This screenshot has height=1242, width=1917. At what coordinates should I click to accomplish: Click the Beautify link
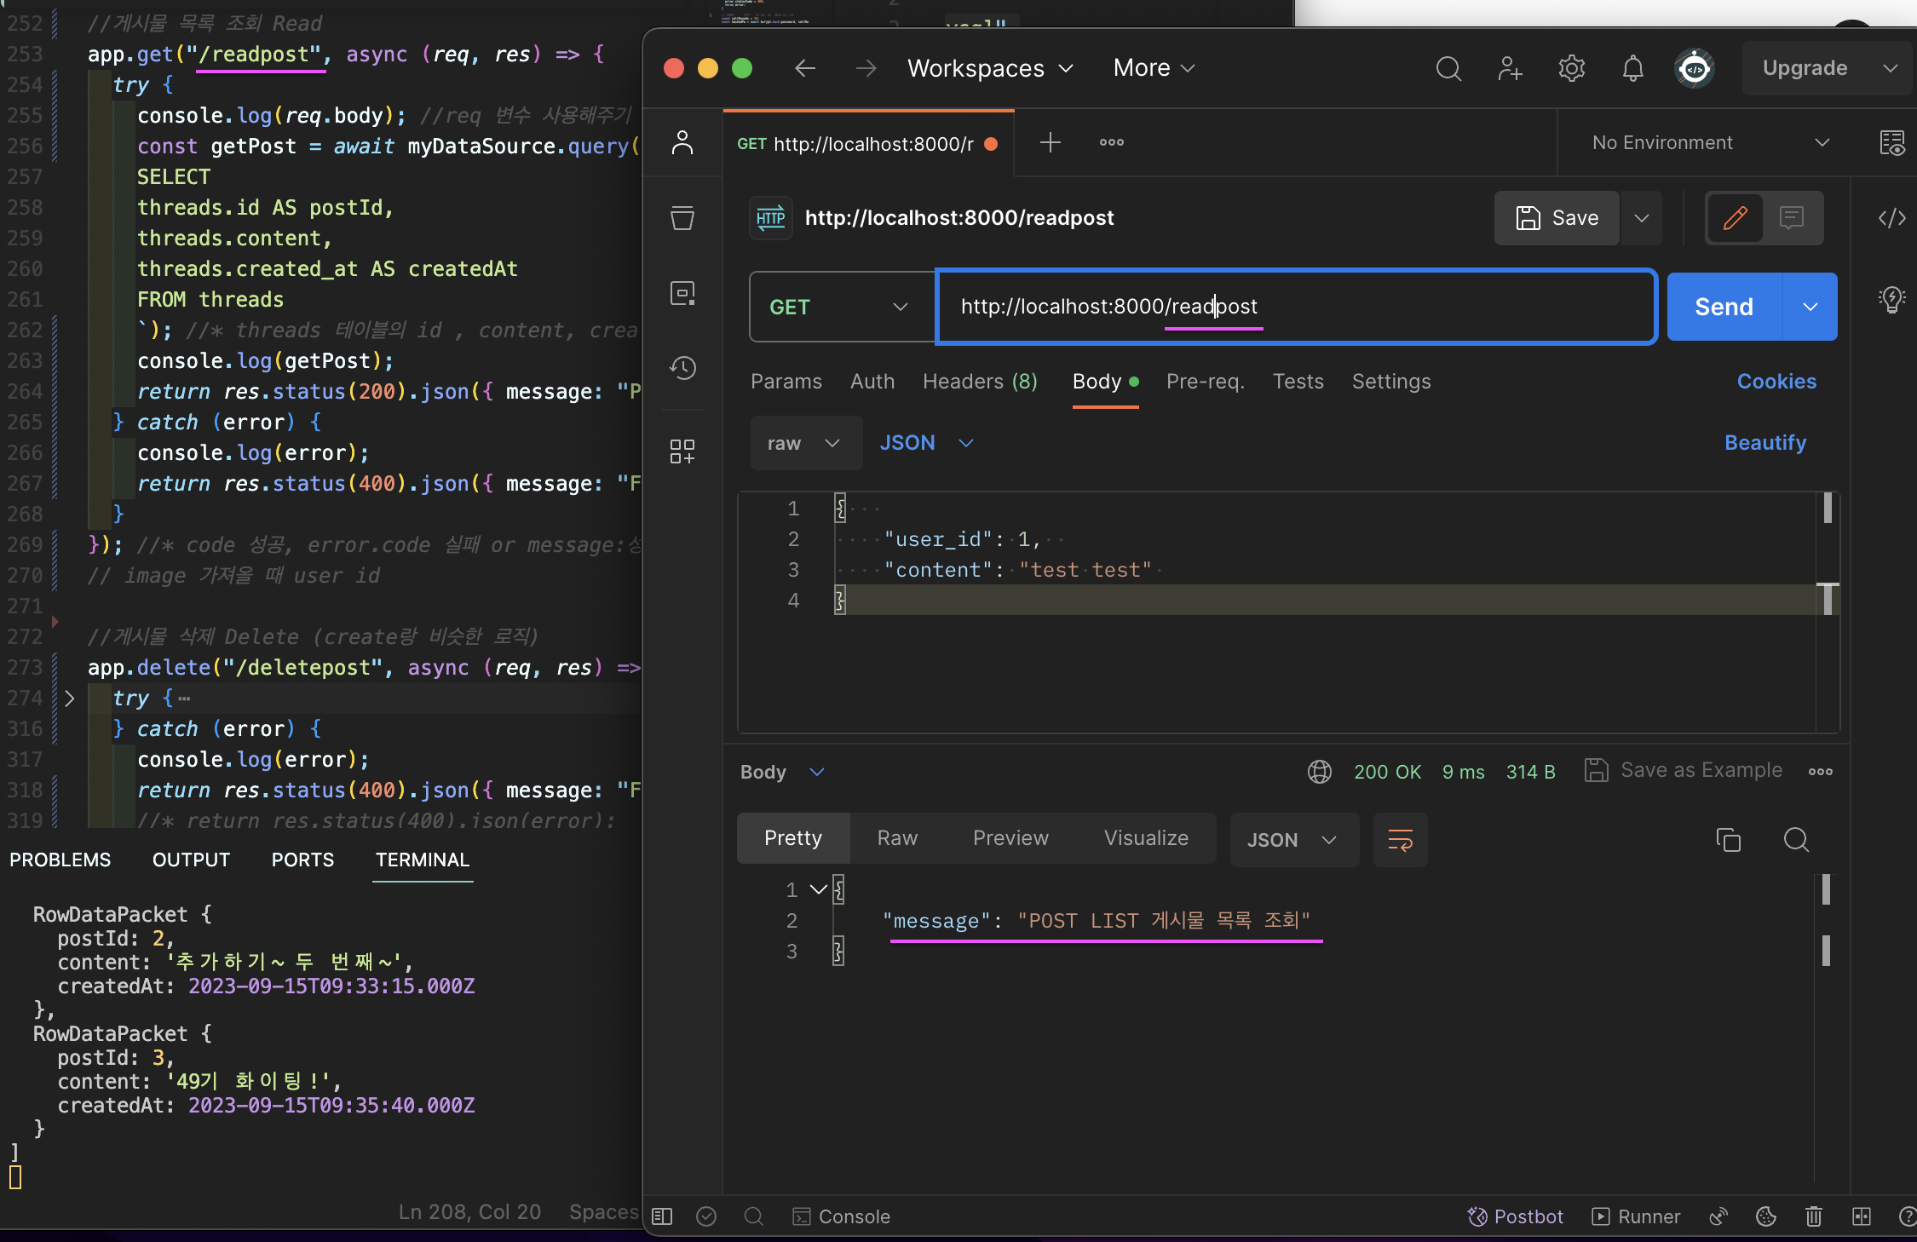coord(1764,443)
